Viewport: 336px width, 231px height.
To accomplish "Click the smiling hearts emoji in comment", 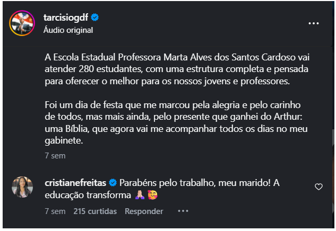I will coord(153,195).
